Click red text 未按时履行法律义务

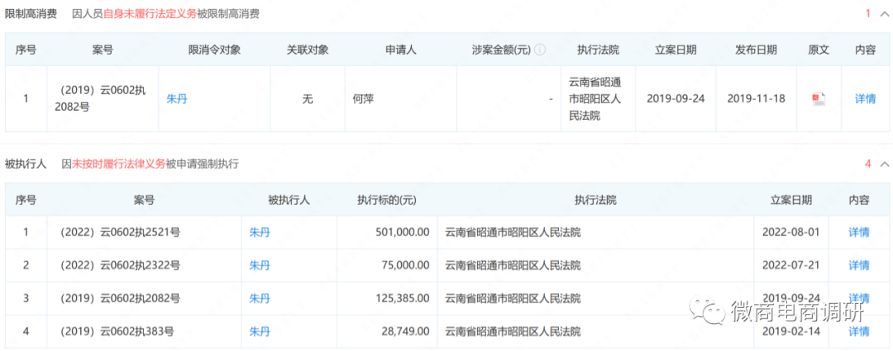point(118,164)
